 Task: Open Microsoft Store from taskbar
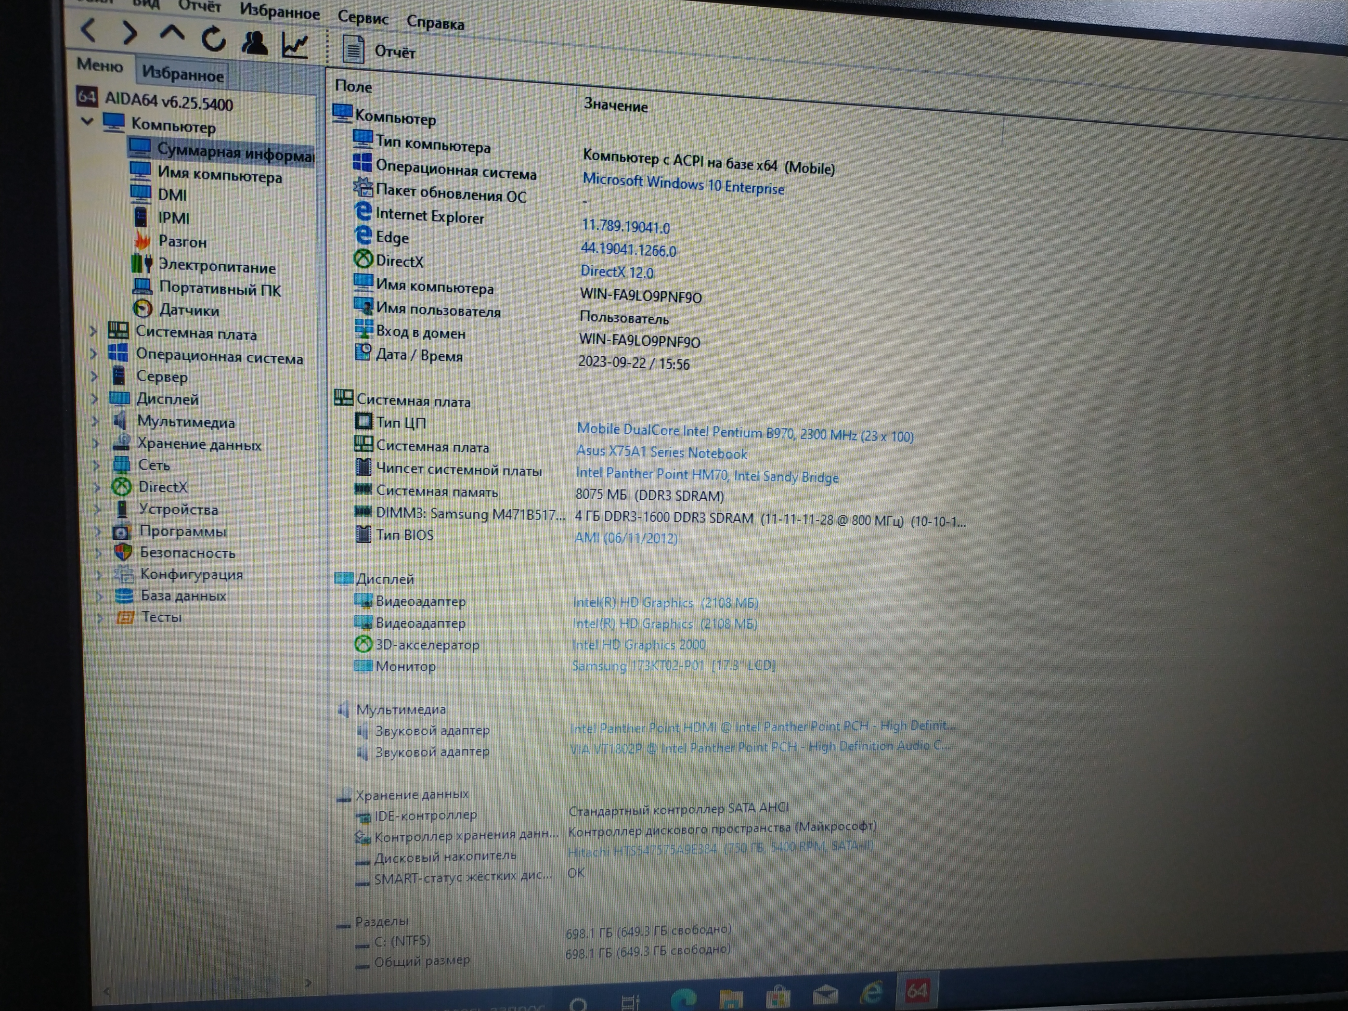[x=778, y=997]
